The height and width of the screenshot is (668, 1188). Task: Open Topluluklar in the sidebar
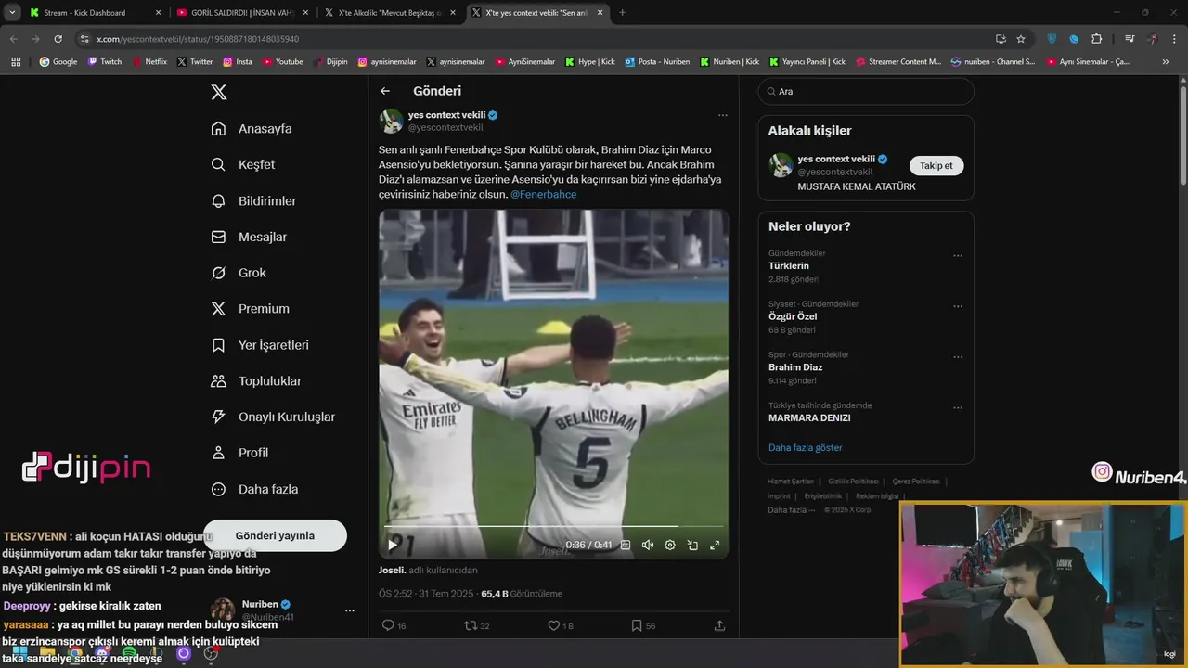[256, 381]
